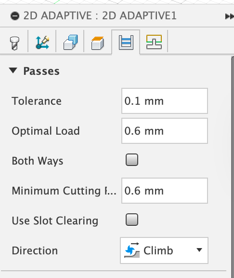Enable the Both Ways checkbox

[132, 160]
